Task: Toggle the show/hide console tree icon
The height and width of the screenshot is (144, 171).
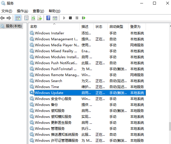Action: coord(18,18)
